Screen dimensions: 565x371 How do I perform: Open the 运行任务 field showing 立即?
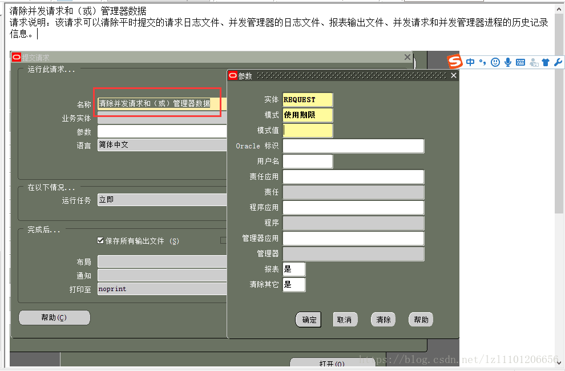[161, 200]
